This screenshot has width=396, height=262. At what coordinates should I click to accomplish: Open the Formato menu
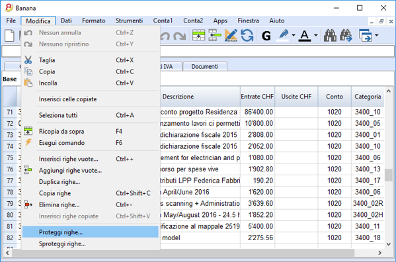tap(93, 21)
